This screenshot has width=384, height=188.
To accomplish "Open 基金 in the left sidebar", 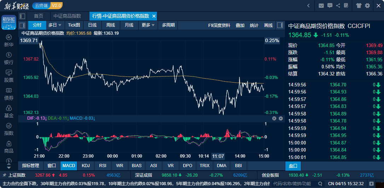I will click(x=9, y=112).
